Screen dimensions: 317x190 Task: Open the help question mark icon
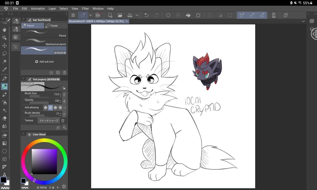click(286, 15)
